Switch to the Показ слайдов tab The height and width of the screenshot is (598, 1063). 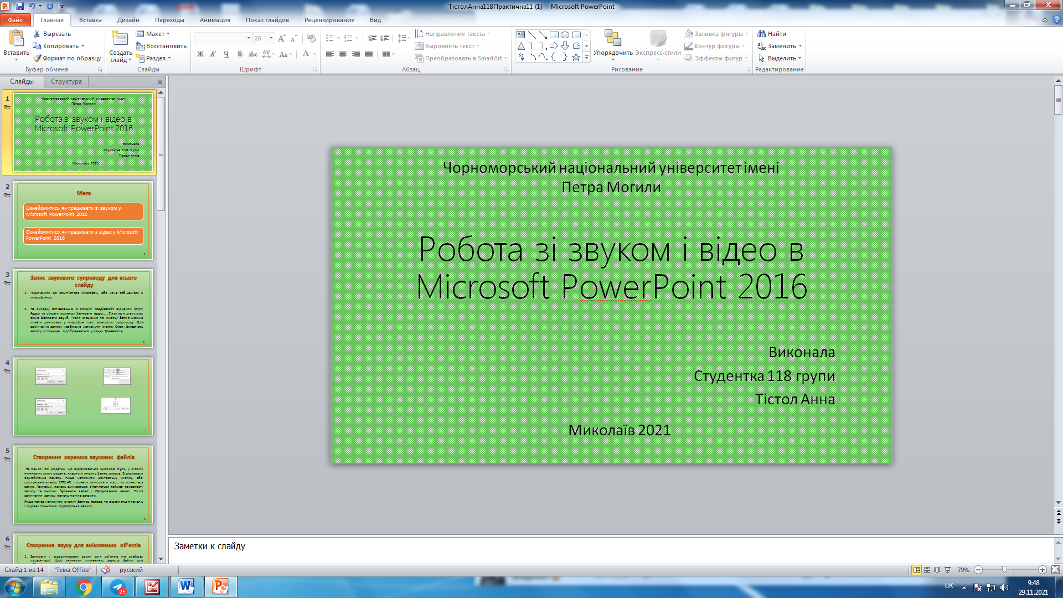(267, 20)
